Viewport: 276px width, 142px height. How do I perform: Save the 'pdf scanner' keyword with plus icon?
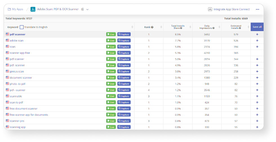[x=257, y=34]
